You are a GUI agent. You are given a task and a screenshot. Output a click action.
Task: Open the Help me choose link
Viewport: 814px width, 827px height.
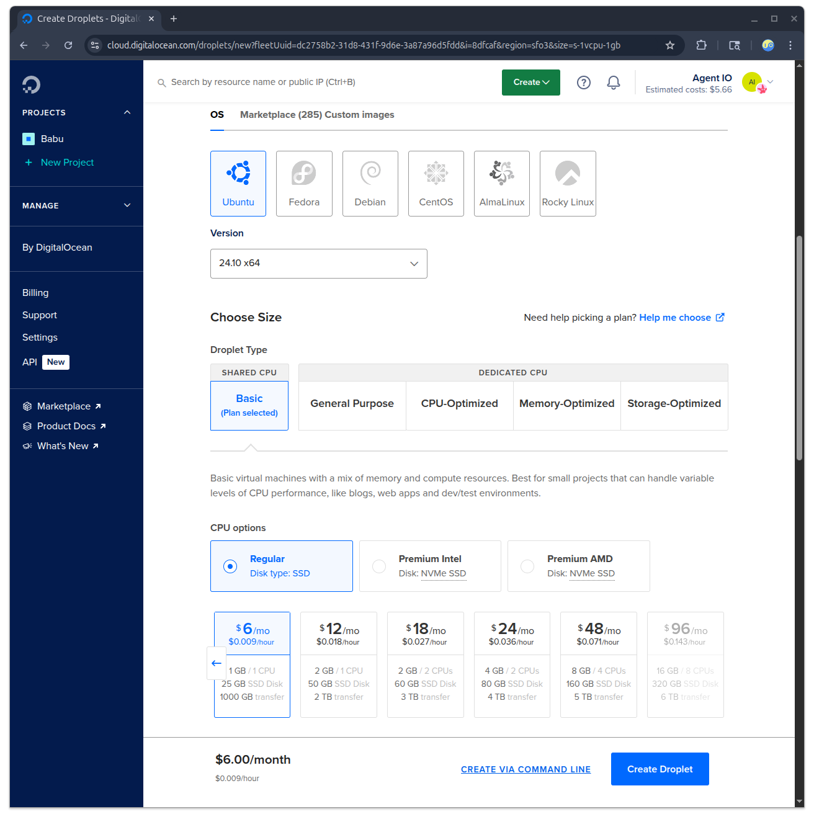click(682, 318)
